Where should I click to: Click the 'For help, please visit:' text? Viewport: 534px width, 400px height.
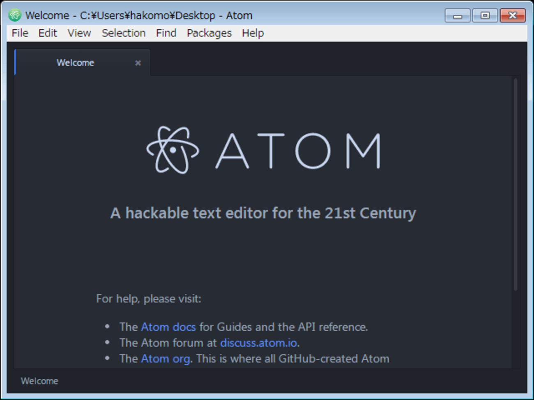pyautogui.click(x=149, y=299)
